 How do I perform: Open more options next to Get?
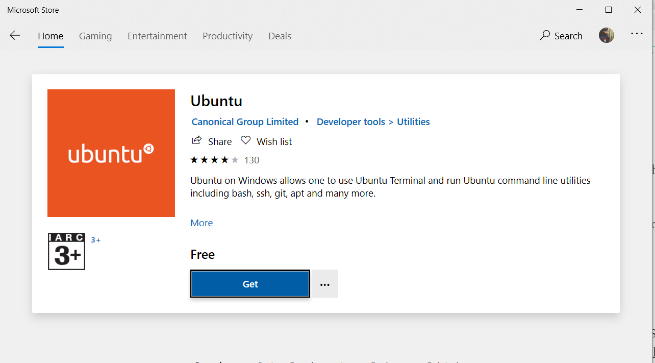click(325, 284)
